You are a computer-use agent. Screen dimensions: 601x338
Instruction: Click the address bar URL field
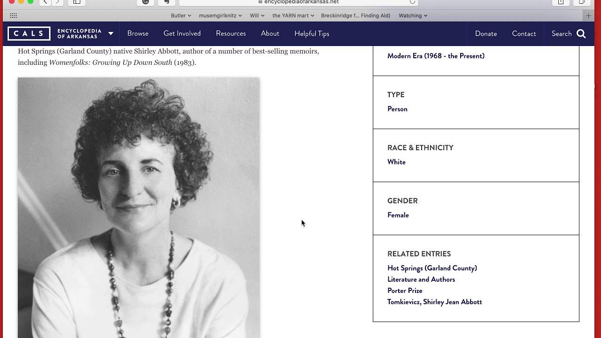click(x=299, y=2)
